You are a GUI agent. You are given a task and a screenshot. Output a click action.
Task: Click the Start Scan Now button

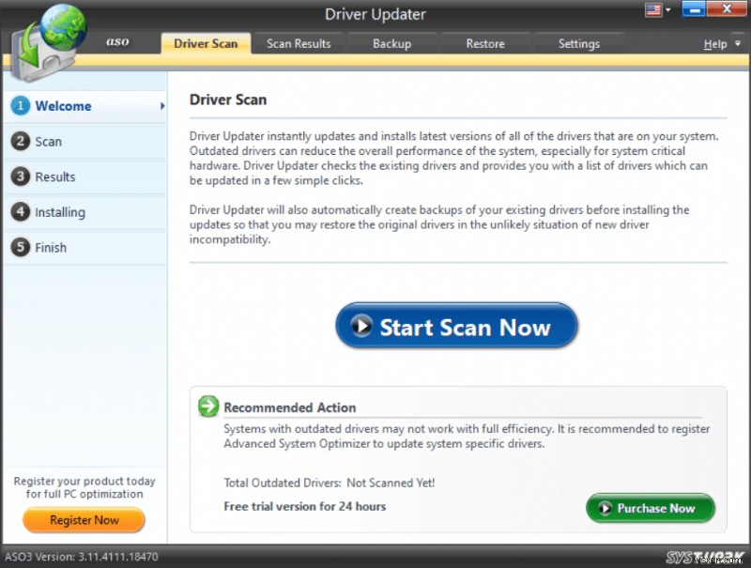[456, 326]
